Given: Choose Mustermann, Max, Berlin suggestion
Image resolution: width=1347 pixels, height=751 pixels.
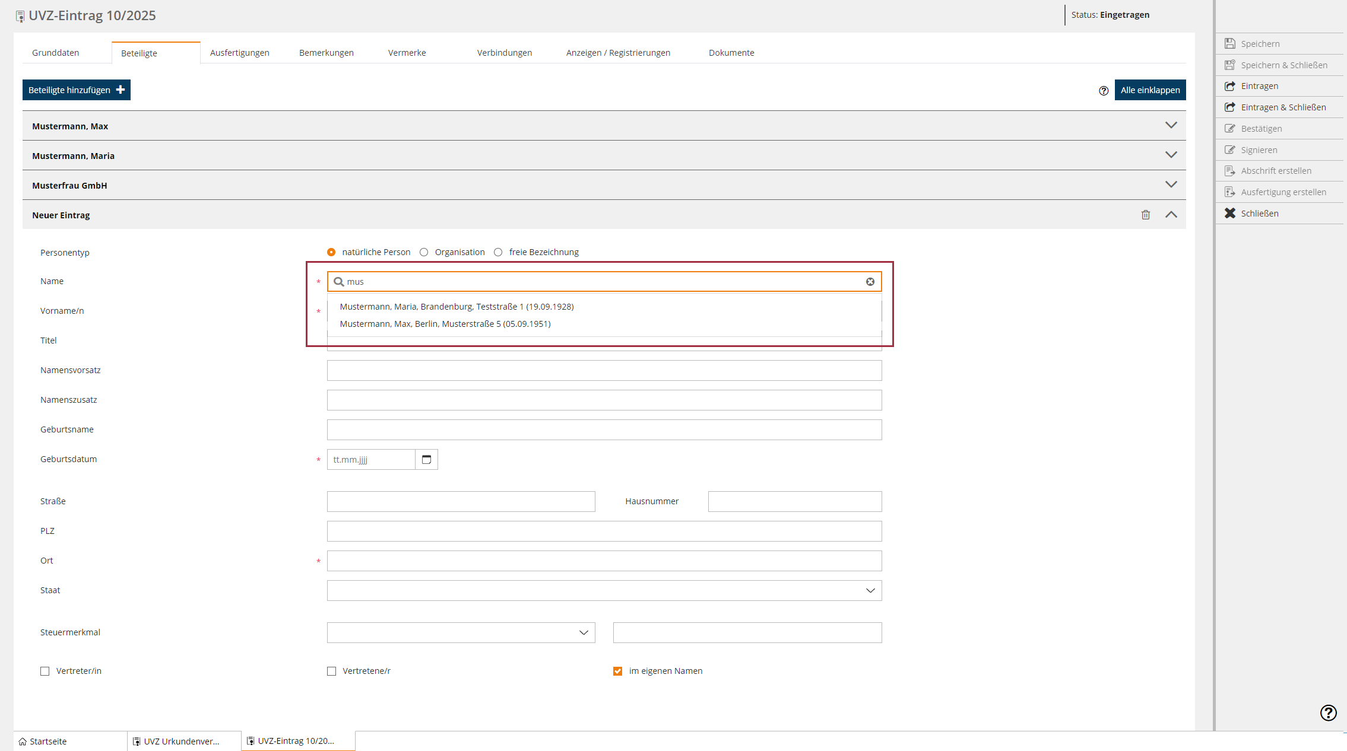Looking at the screenshot, I should pos(445,324).
